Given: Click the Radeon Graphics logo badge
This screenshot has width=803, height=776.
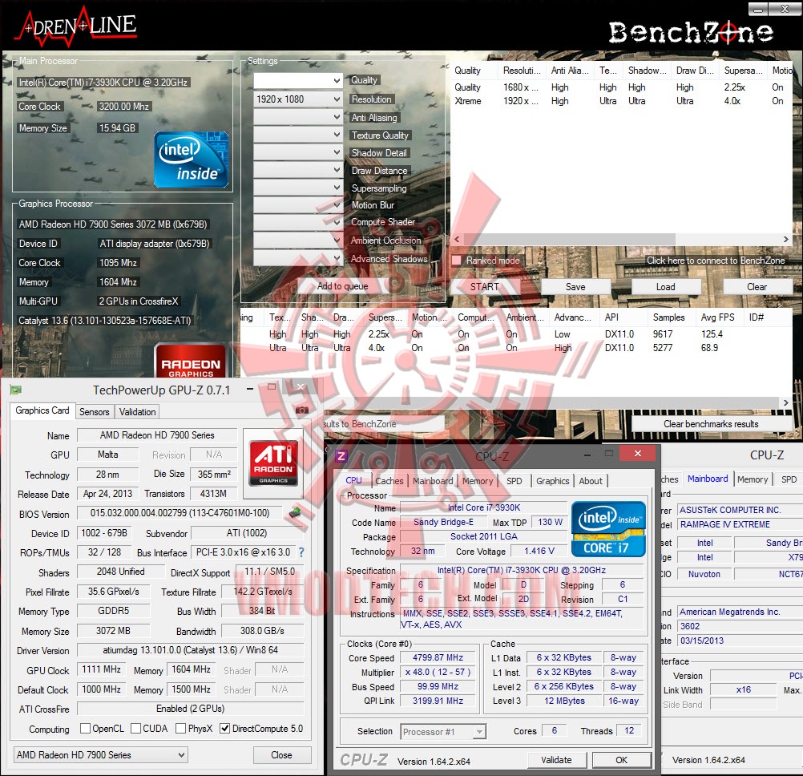Looking at the screenshot, I should pos(191,361).
